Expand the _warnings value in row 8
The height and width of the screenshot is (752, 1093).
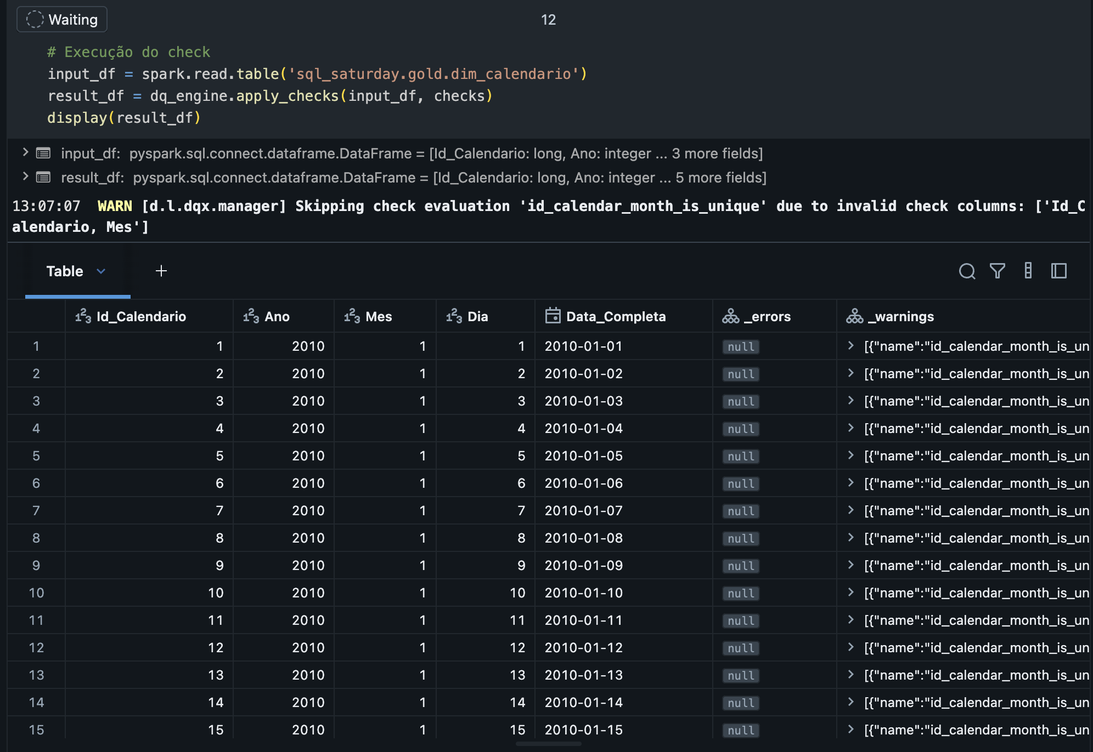click(x=850, y=538)
